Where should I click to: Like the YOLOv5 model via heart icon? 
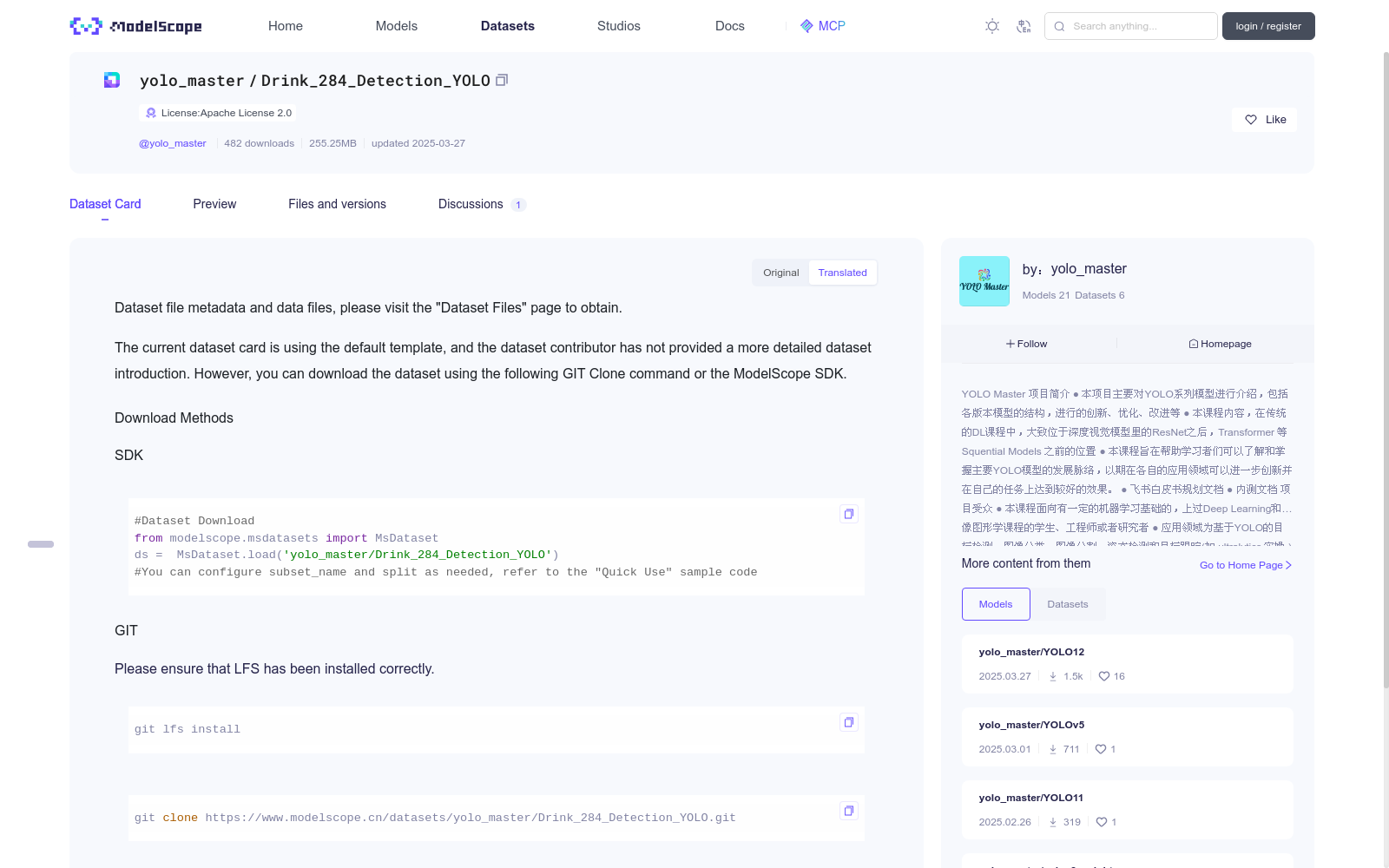click(x=1101, y=749)
